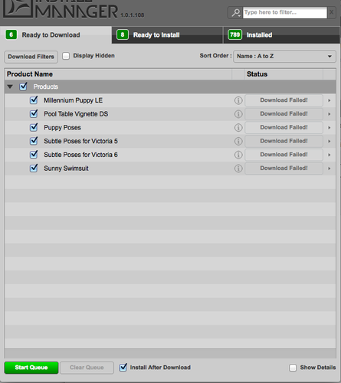341x383 pixels.
Task: Open info icon for Puppy Poses
Action: point(238,128)
